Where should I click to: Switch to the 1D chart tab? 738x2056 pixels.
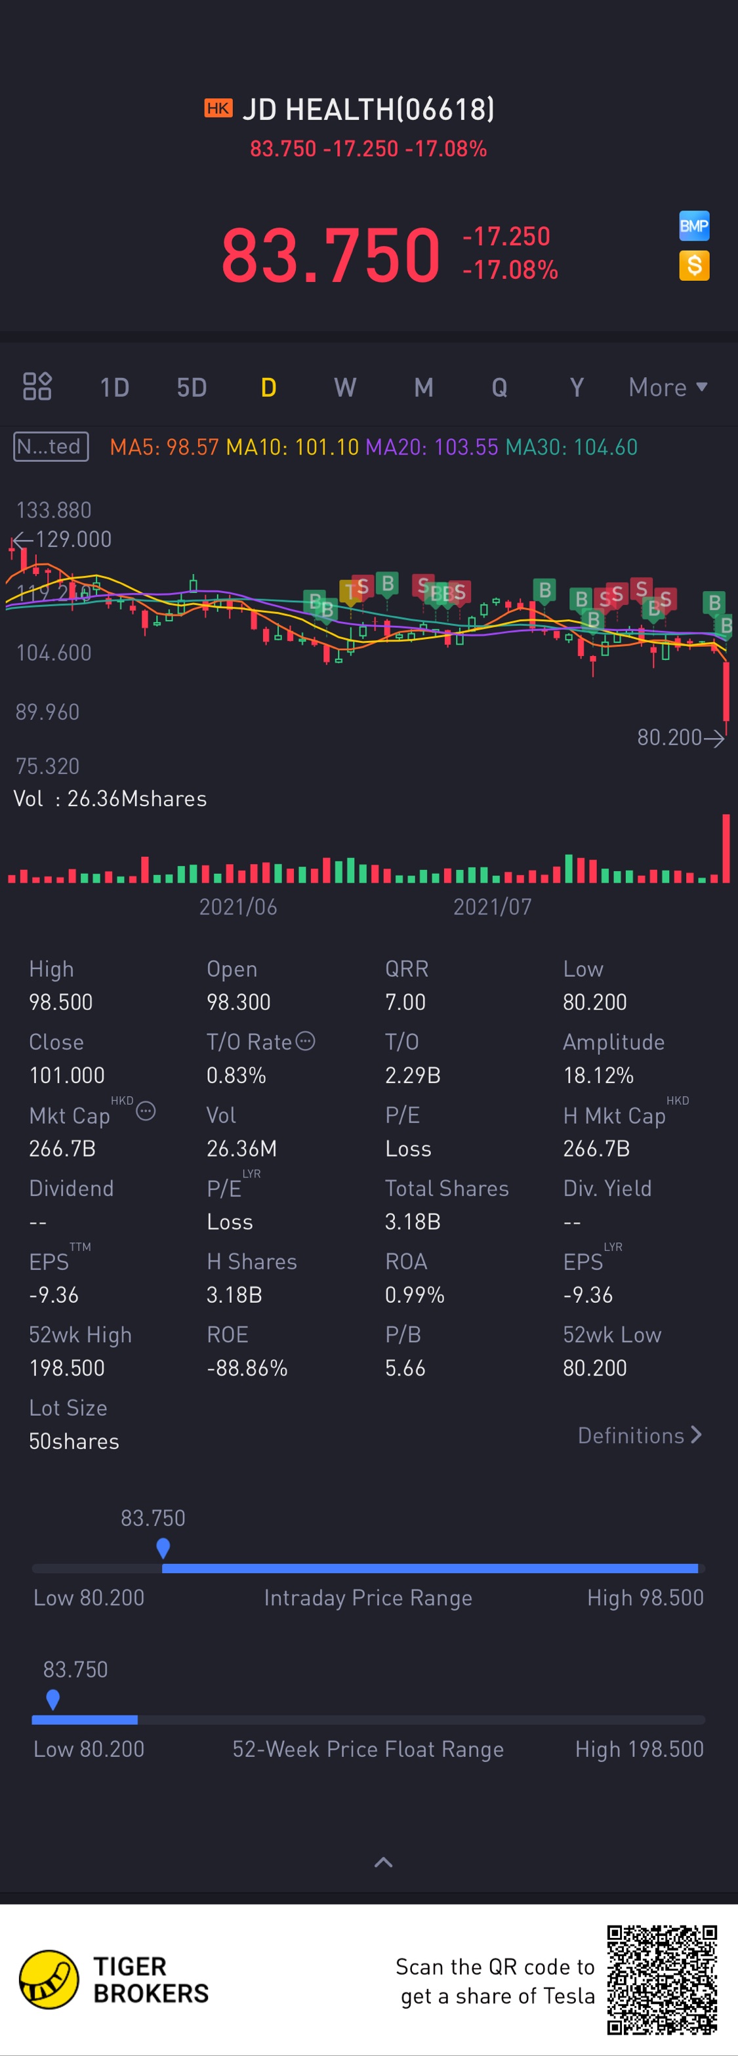pyautogui.click(x=114, y=387)
